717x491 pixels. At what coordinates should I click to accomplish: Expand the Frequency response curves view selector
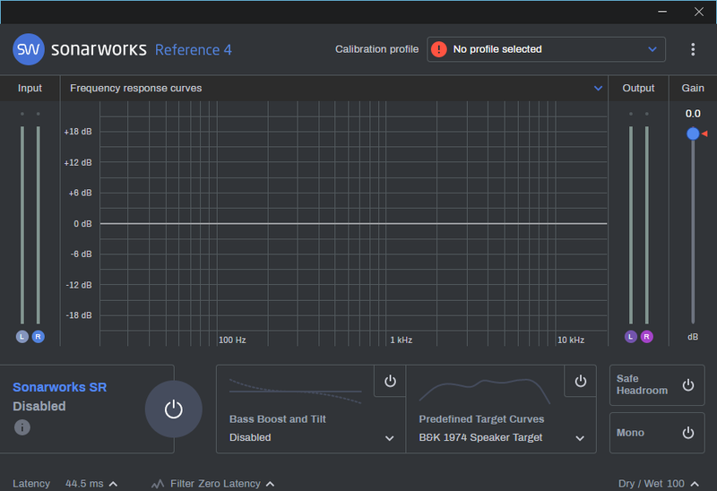point(598,88)
